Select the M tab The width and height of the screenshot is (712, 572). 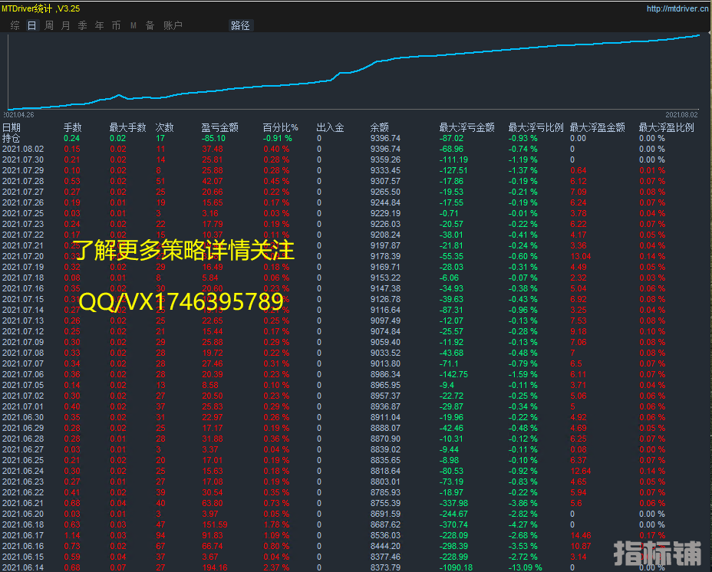pyautogui.click(x=133, y=26)
